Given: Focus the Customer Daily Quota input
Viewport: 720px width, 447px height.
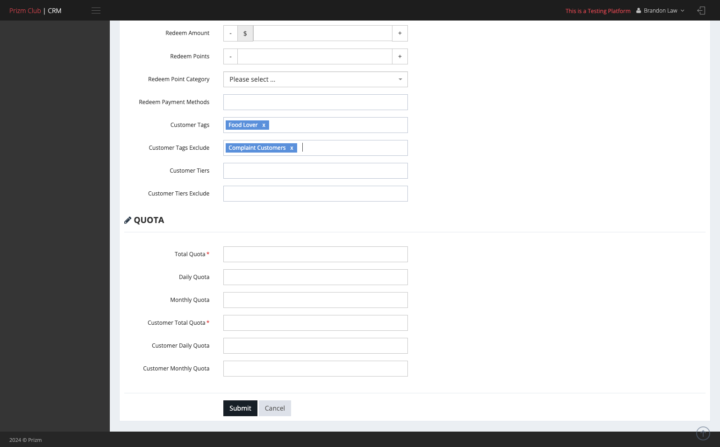Looking at the screenshot, I should (315, 346).
